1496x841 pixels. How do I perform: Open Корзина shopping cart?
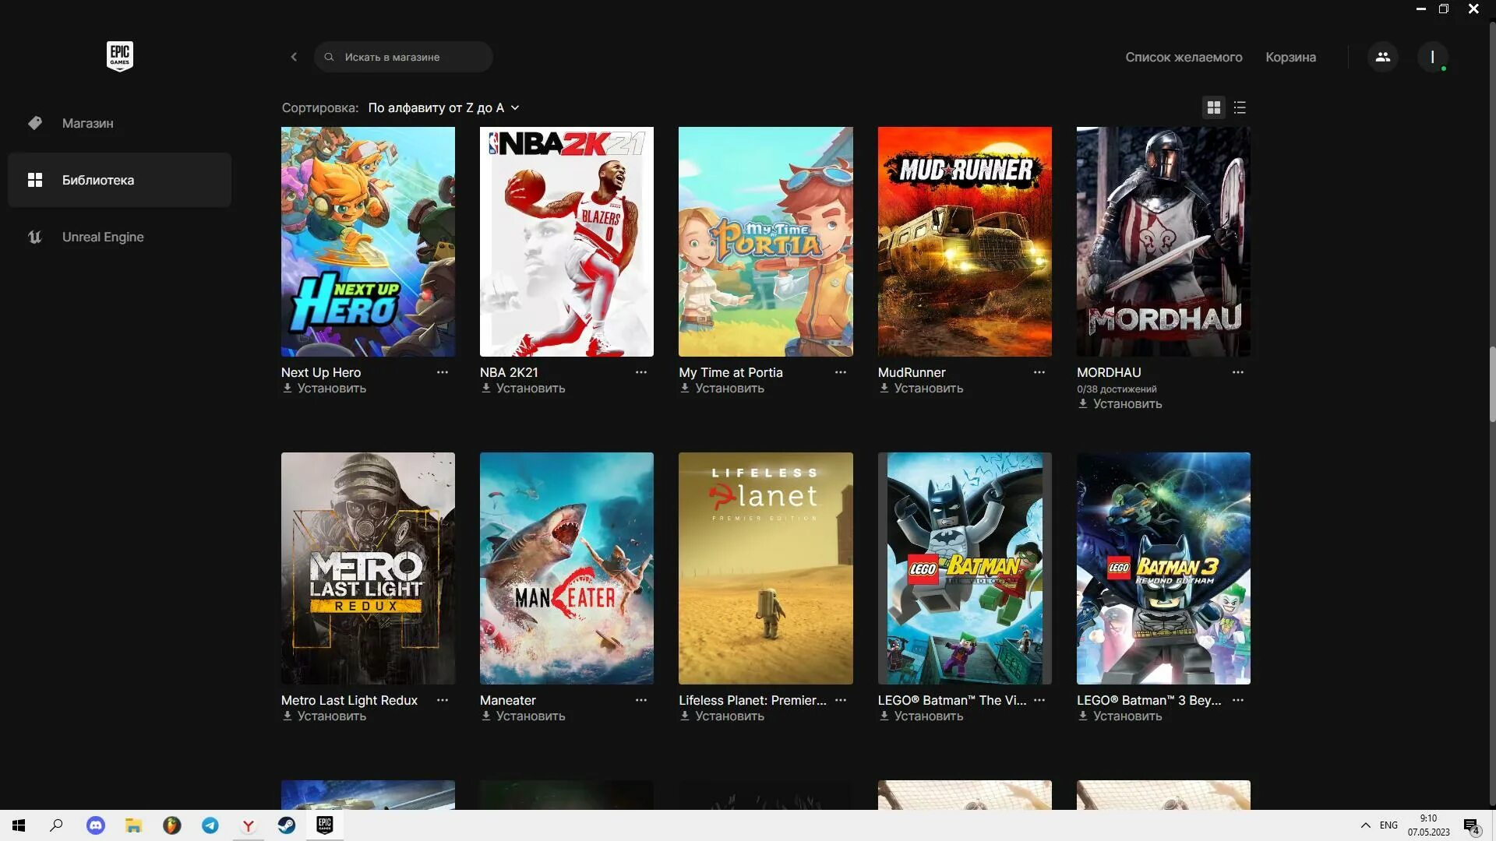[x=1290, y=57]
